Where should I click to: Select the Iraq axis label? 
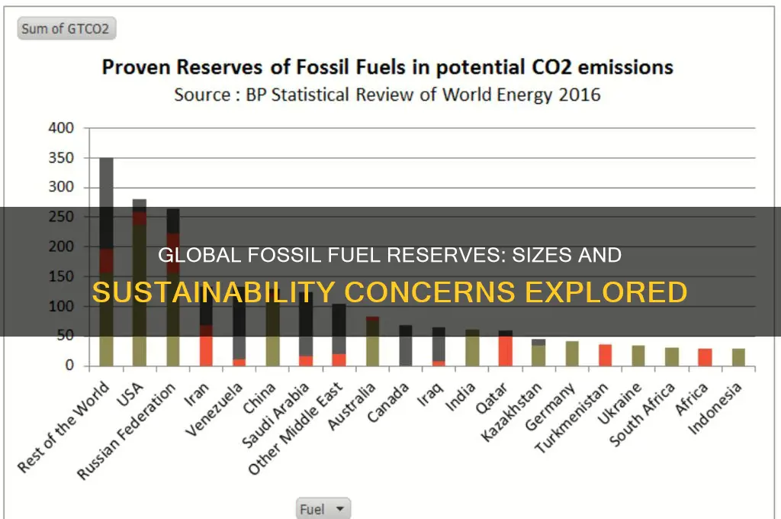430,394
